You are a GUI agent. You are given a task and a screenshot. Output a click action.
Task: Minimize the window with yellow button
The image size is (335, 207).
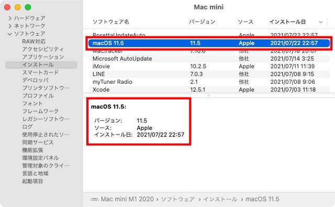pyautogui.click(x=17, y=7)
